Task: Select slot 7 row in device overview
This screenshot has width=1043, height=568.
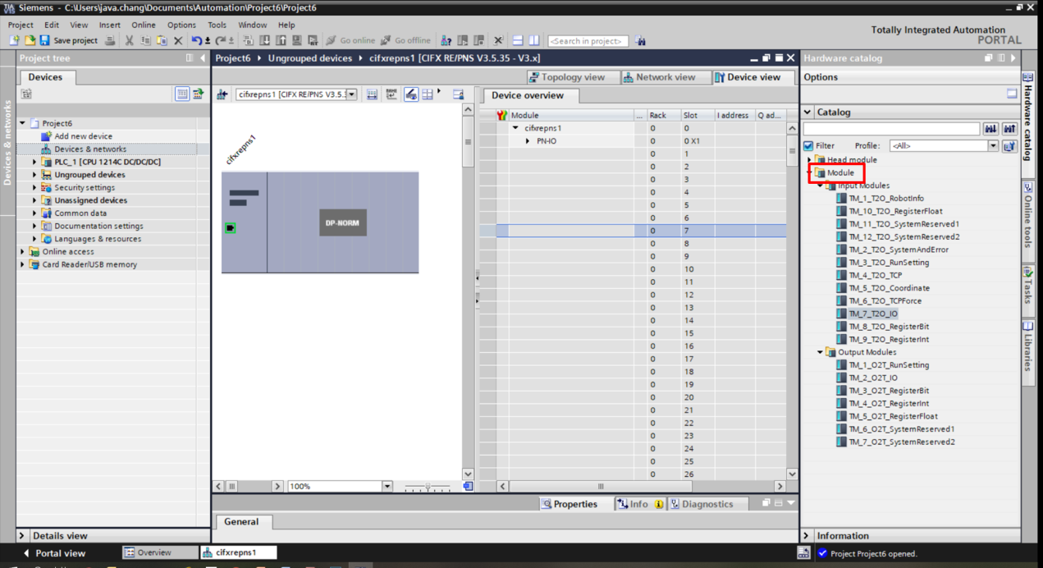Action: click(x=641, y=231)
